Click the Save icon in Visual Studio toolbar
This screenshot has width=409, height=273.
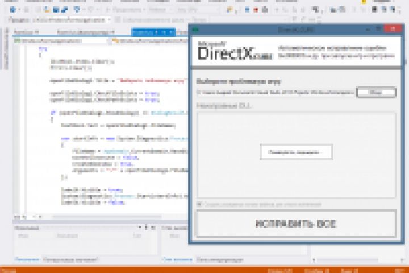point(56,10)
